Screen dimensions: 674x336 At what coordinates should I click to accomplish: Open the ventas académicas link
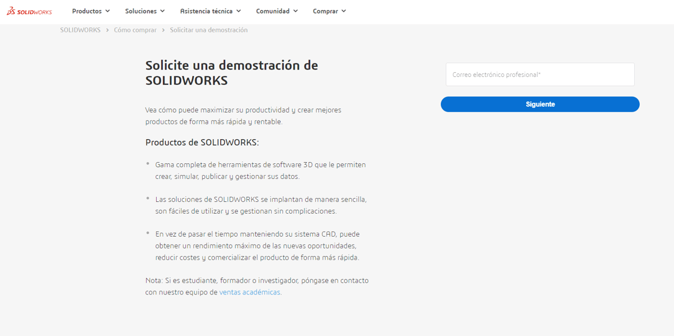pyautogui.click(x=249, y=292)
